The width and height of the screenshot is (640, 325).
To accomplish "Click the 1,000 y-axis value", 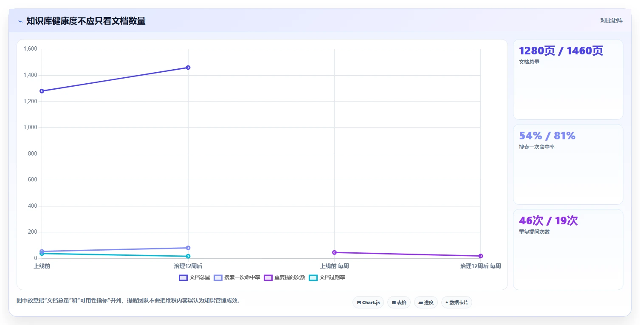I will point(31,127).
